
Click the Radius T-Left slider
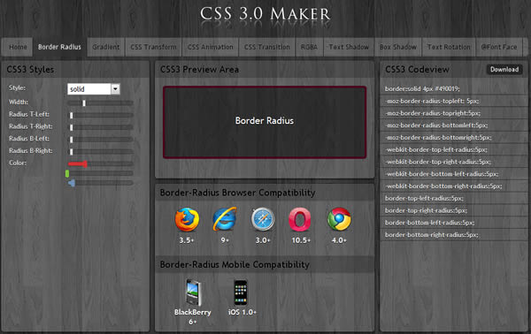point(100,115)
